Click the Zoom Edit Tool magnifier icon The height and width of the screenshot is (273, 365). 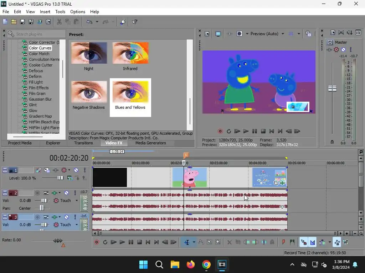point(218,242)
